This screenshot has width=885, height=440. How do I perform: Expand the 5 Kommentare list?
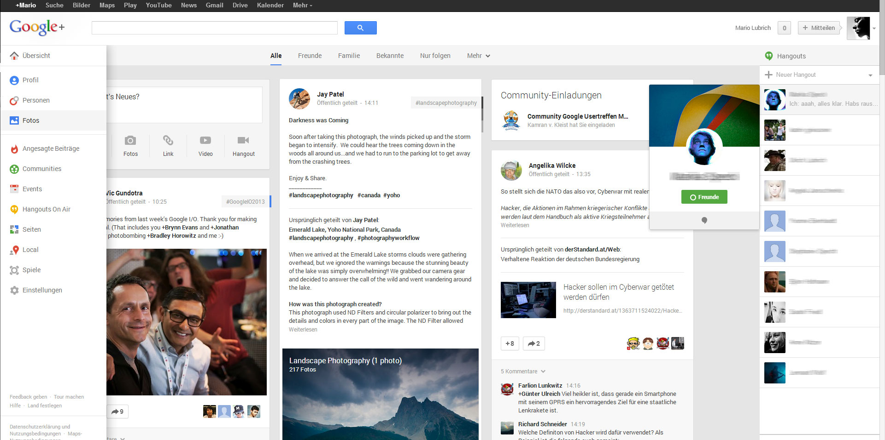(523, 371)
